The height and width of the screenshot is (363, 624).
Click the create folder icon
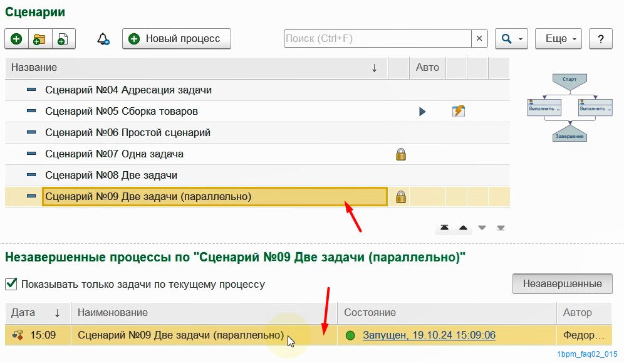coord(39,39)
